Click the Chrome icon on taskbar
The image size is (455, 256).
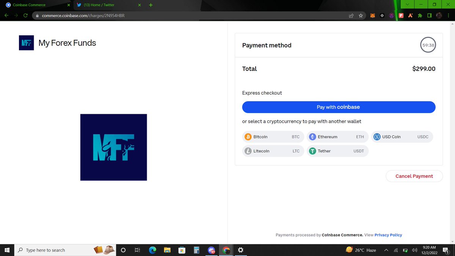[x=226, y=250]
